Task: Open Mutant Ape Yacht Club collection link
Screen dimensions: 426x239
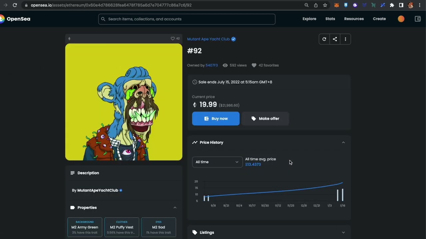Action: point(208,39)
